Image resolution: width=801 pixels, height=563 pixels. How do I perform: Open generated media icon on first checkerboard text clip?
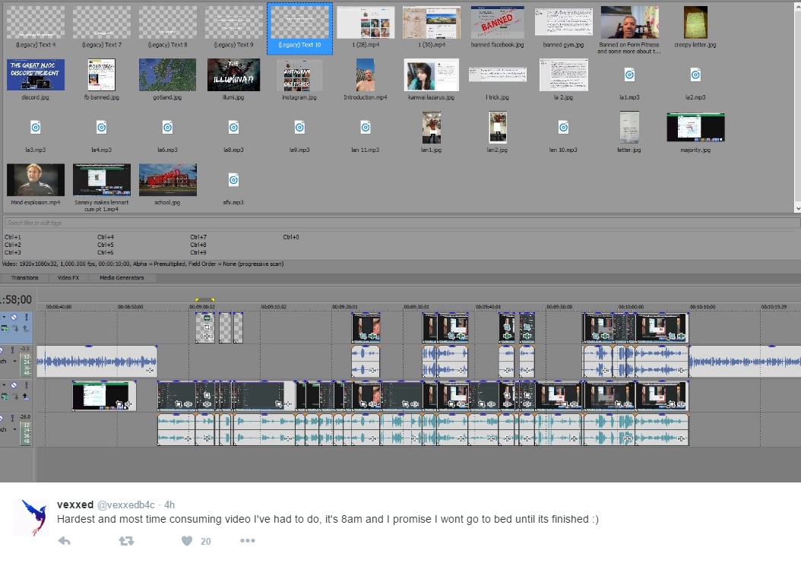point(207,318)
